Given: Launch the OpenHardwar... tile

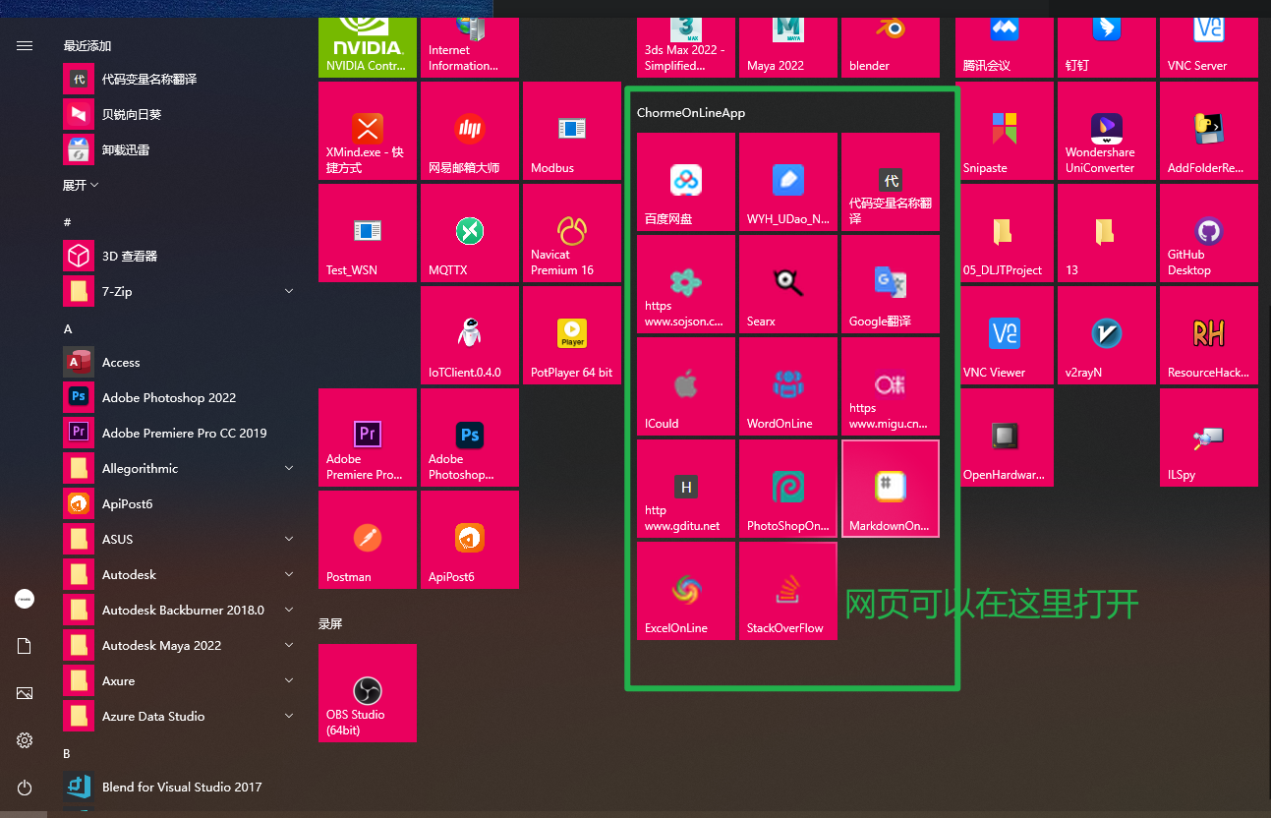Looking at the screenshot, I should [x=1005, y=438].
